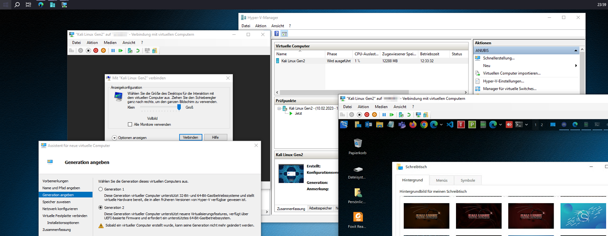
Task: Click the green Revert arrow in the VM window behind the connect dialog
Action: pos(138,51)
